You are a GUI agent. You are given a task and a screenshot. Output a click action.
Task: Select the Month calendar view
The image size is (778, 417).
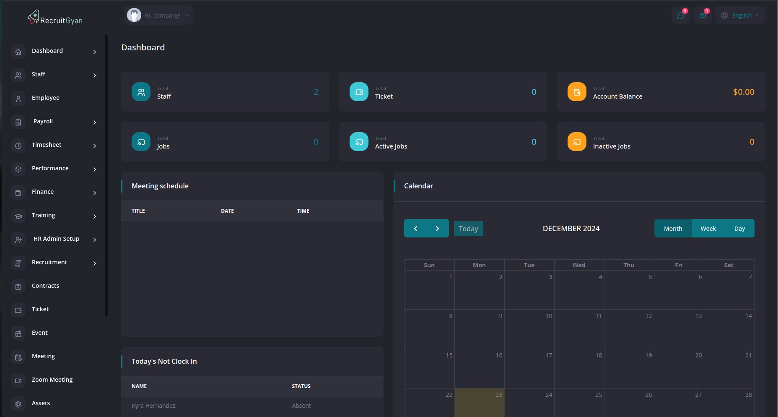coord(673,229)
